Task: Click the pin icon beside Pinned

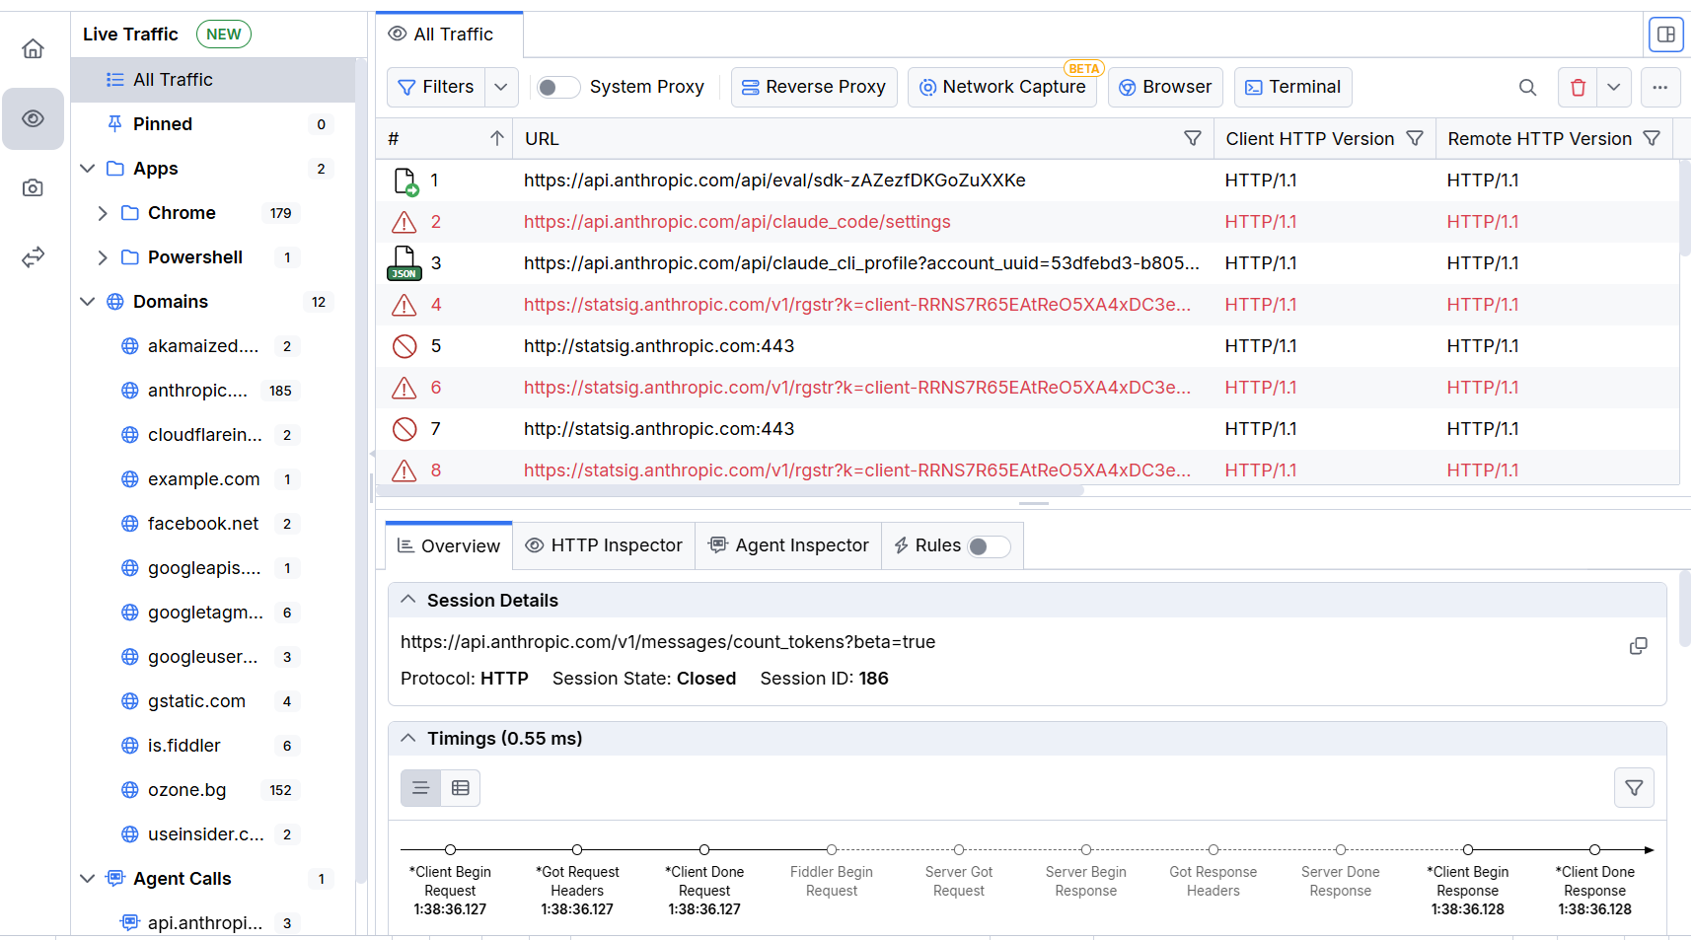Action: 114,124
